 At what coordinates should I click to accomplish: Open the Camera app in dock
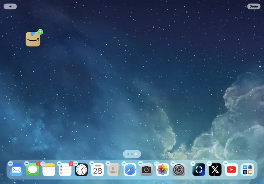tap(146, 170)
